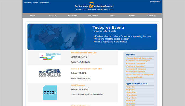Open Content Management service
The height and width of the screenshot is (106, 185).
point(136,72)
